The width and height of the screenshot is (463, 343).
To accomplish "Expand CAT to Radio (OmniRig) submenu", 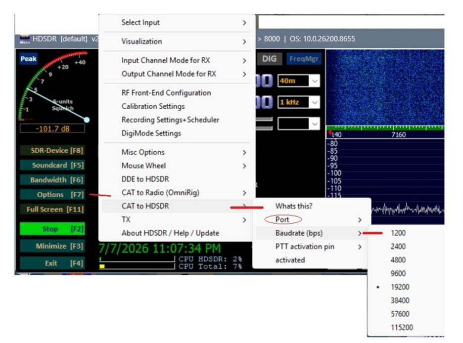I will coord(177,193).
